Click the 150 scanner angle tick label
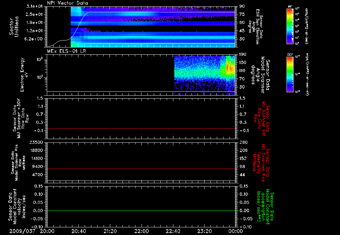The height and width of the screenshot is (235, 340). point(243,63)
